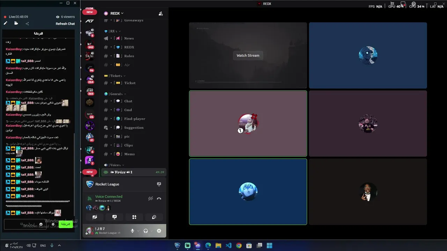Click the bottom-right participant in suit tile

point(368,192)
